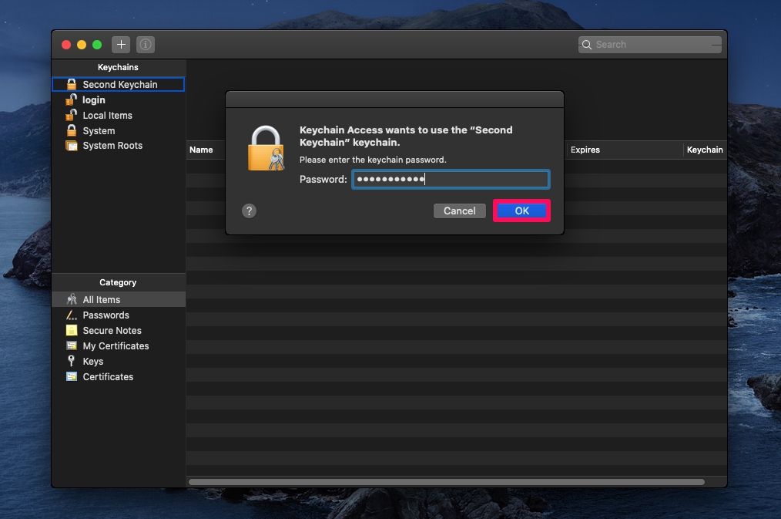
Task: Sort by the Keychain column header
Action: [x=704, y=150]
